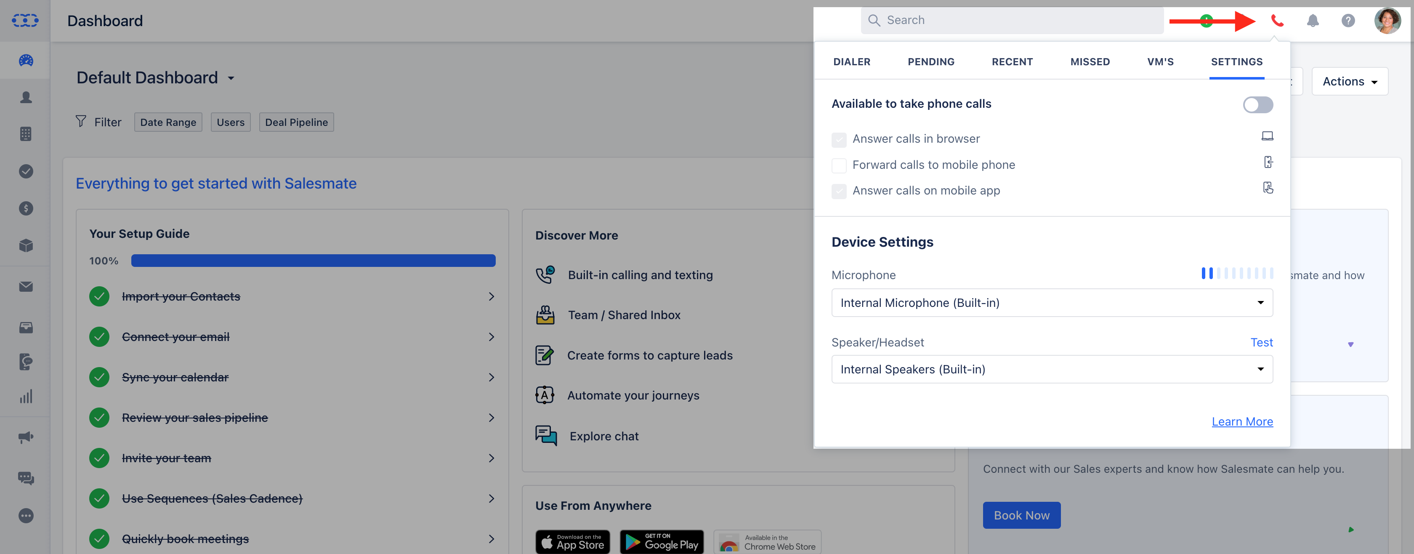Click the laptop icon for browser calls
This screenshot has width=1414, height=554.
pos(1267,136)
